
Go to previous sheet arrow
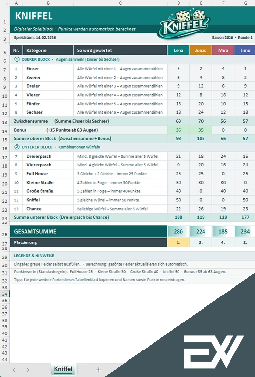14,370
